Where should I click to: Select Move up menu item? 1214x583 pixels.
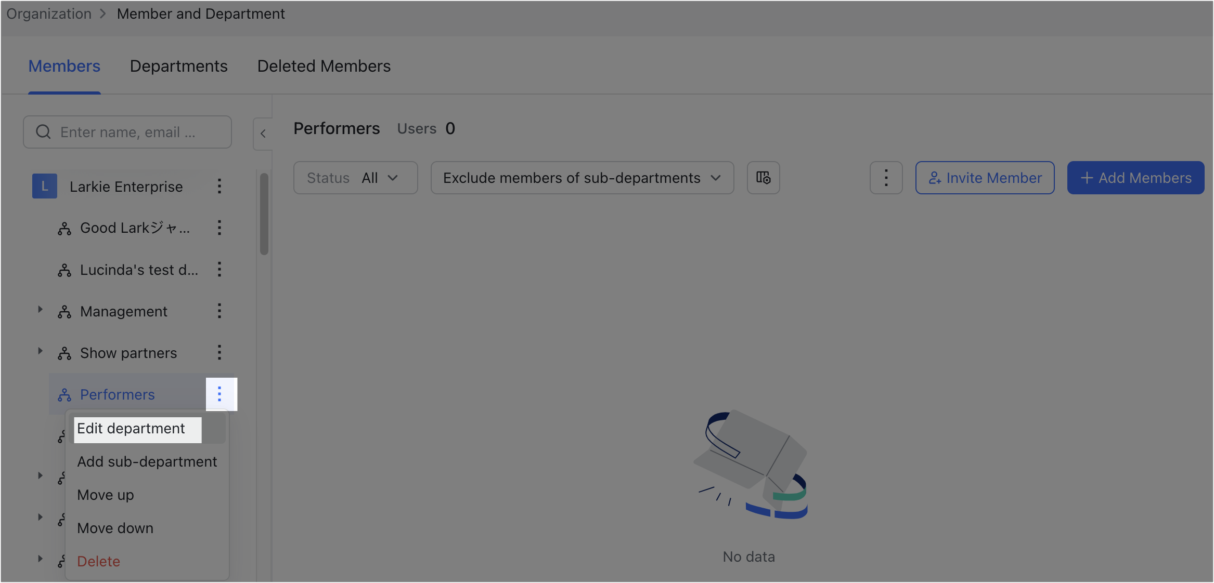[x=147, y=495]
